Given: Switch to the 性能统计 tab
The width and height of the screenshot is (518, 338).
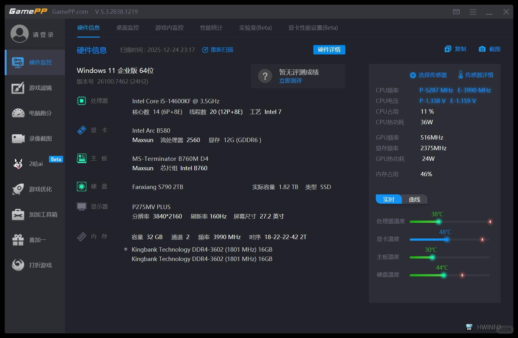Looking at the screenshot, I should click(211, 28).
